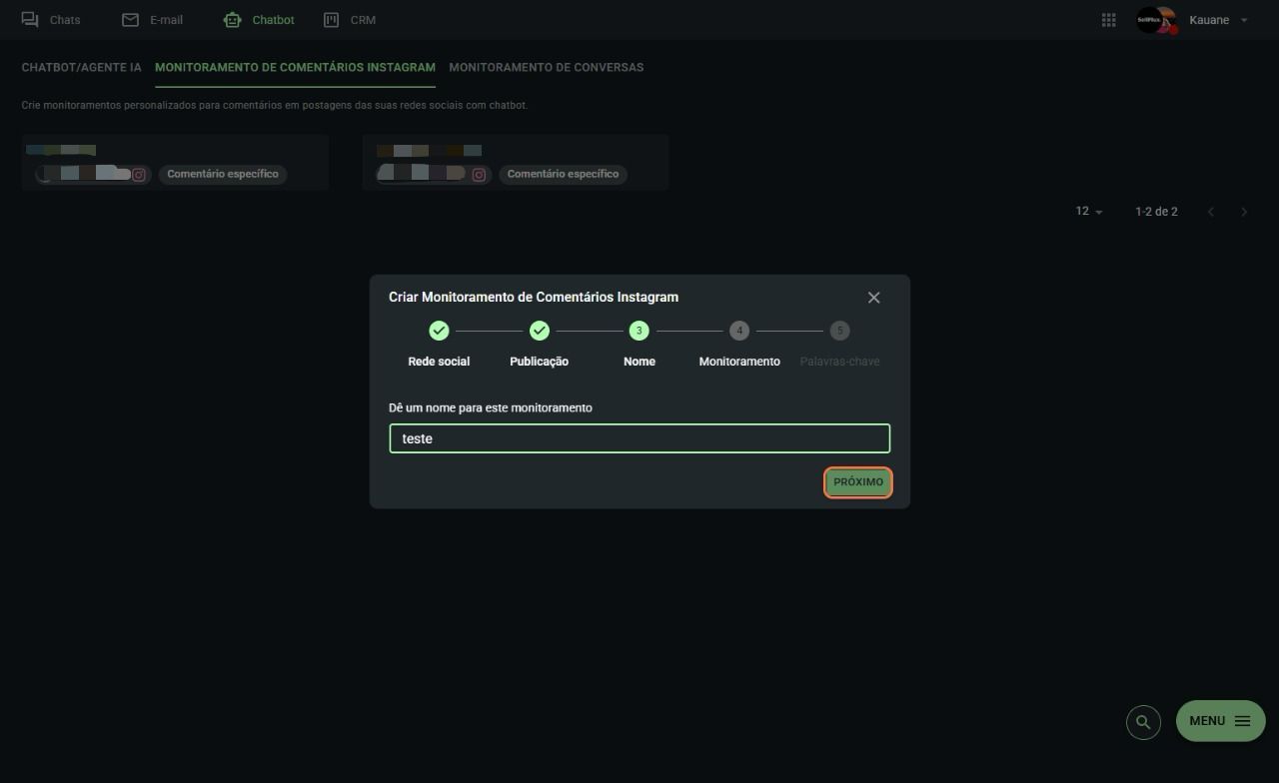Click the monitoring name input field
Viewport: 1279px width, 783px height.
click(x=639, y=438)
